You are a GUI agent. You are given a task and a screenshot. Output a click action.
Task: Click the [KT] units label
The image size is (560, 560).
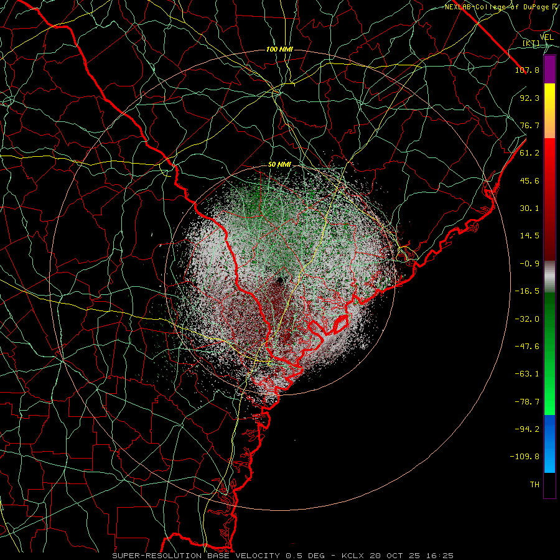pos(531,43)
